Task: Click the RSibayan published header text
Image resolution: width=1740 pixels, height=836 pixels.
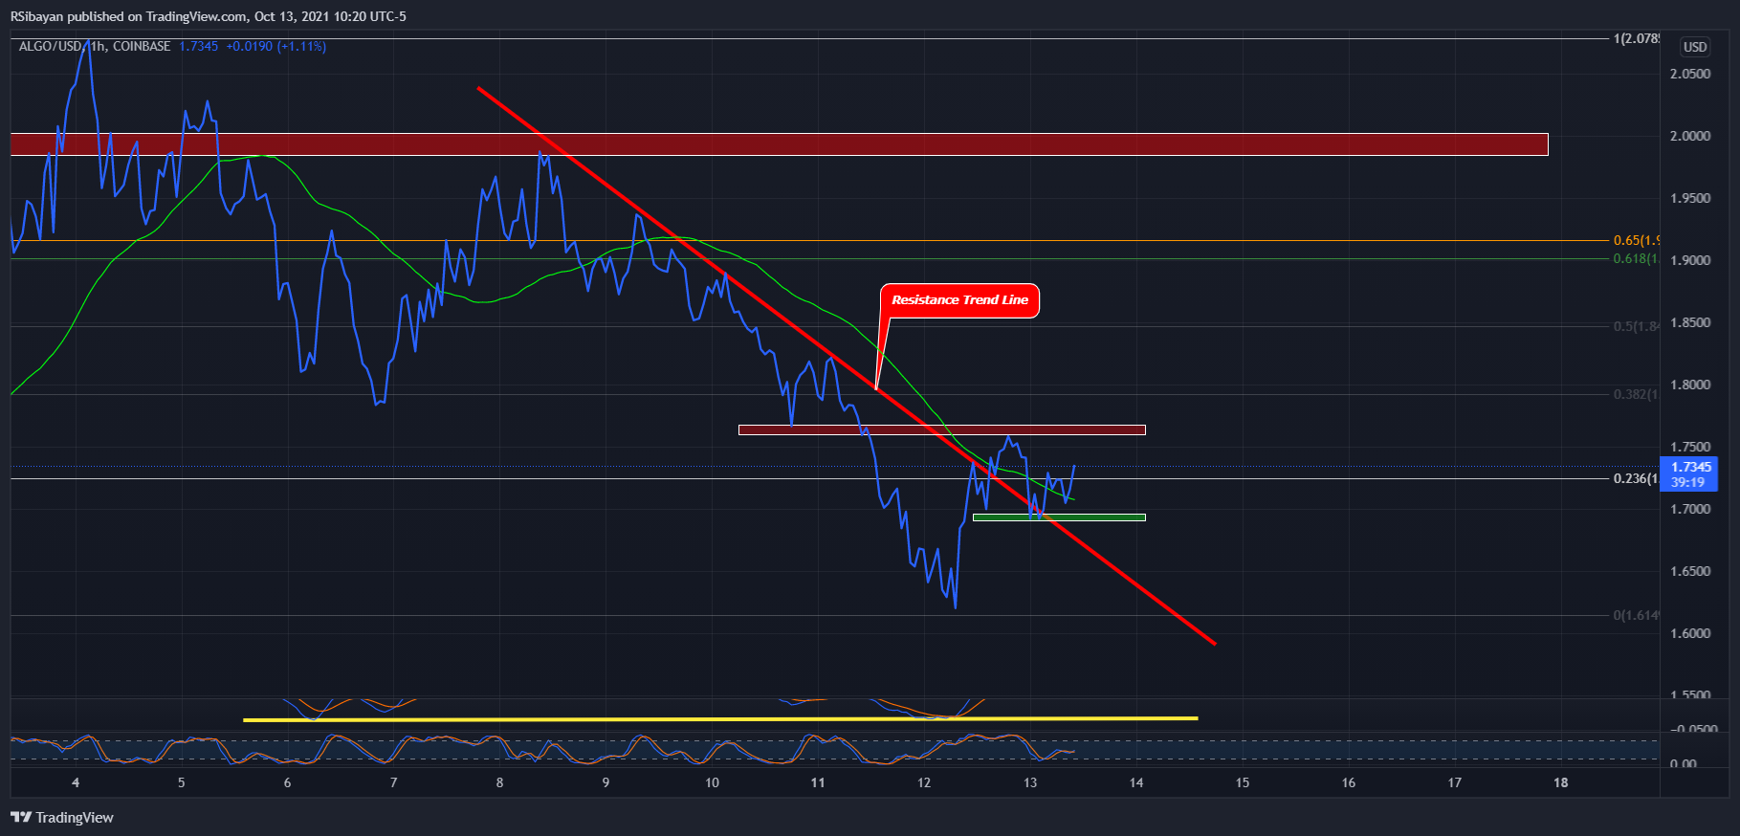Action: [x=209, y=16]
